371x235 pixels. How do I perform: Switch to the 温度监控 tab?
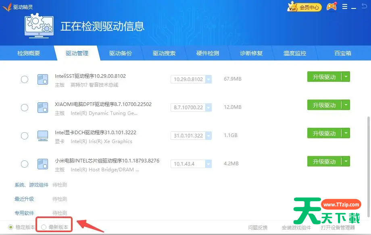(295, 53)
